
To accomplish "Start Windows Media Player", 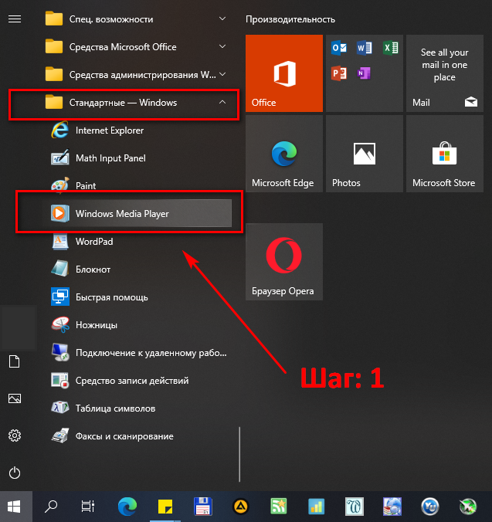I will click(x=137, y=213).
